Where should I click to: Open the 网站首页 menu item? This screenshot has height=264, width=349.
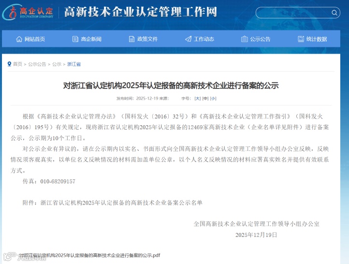[x=30, y=39]
